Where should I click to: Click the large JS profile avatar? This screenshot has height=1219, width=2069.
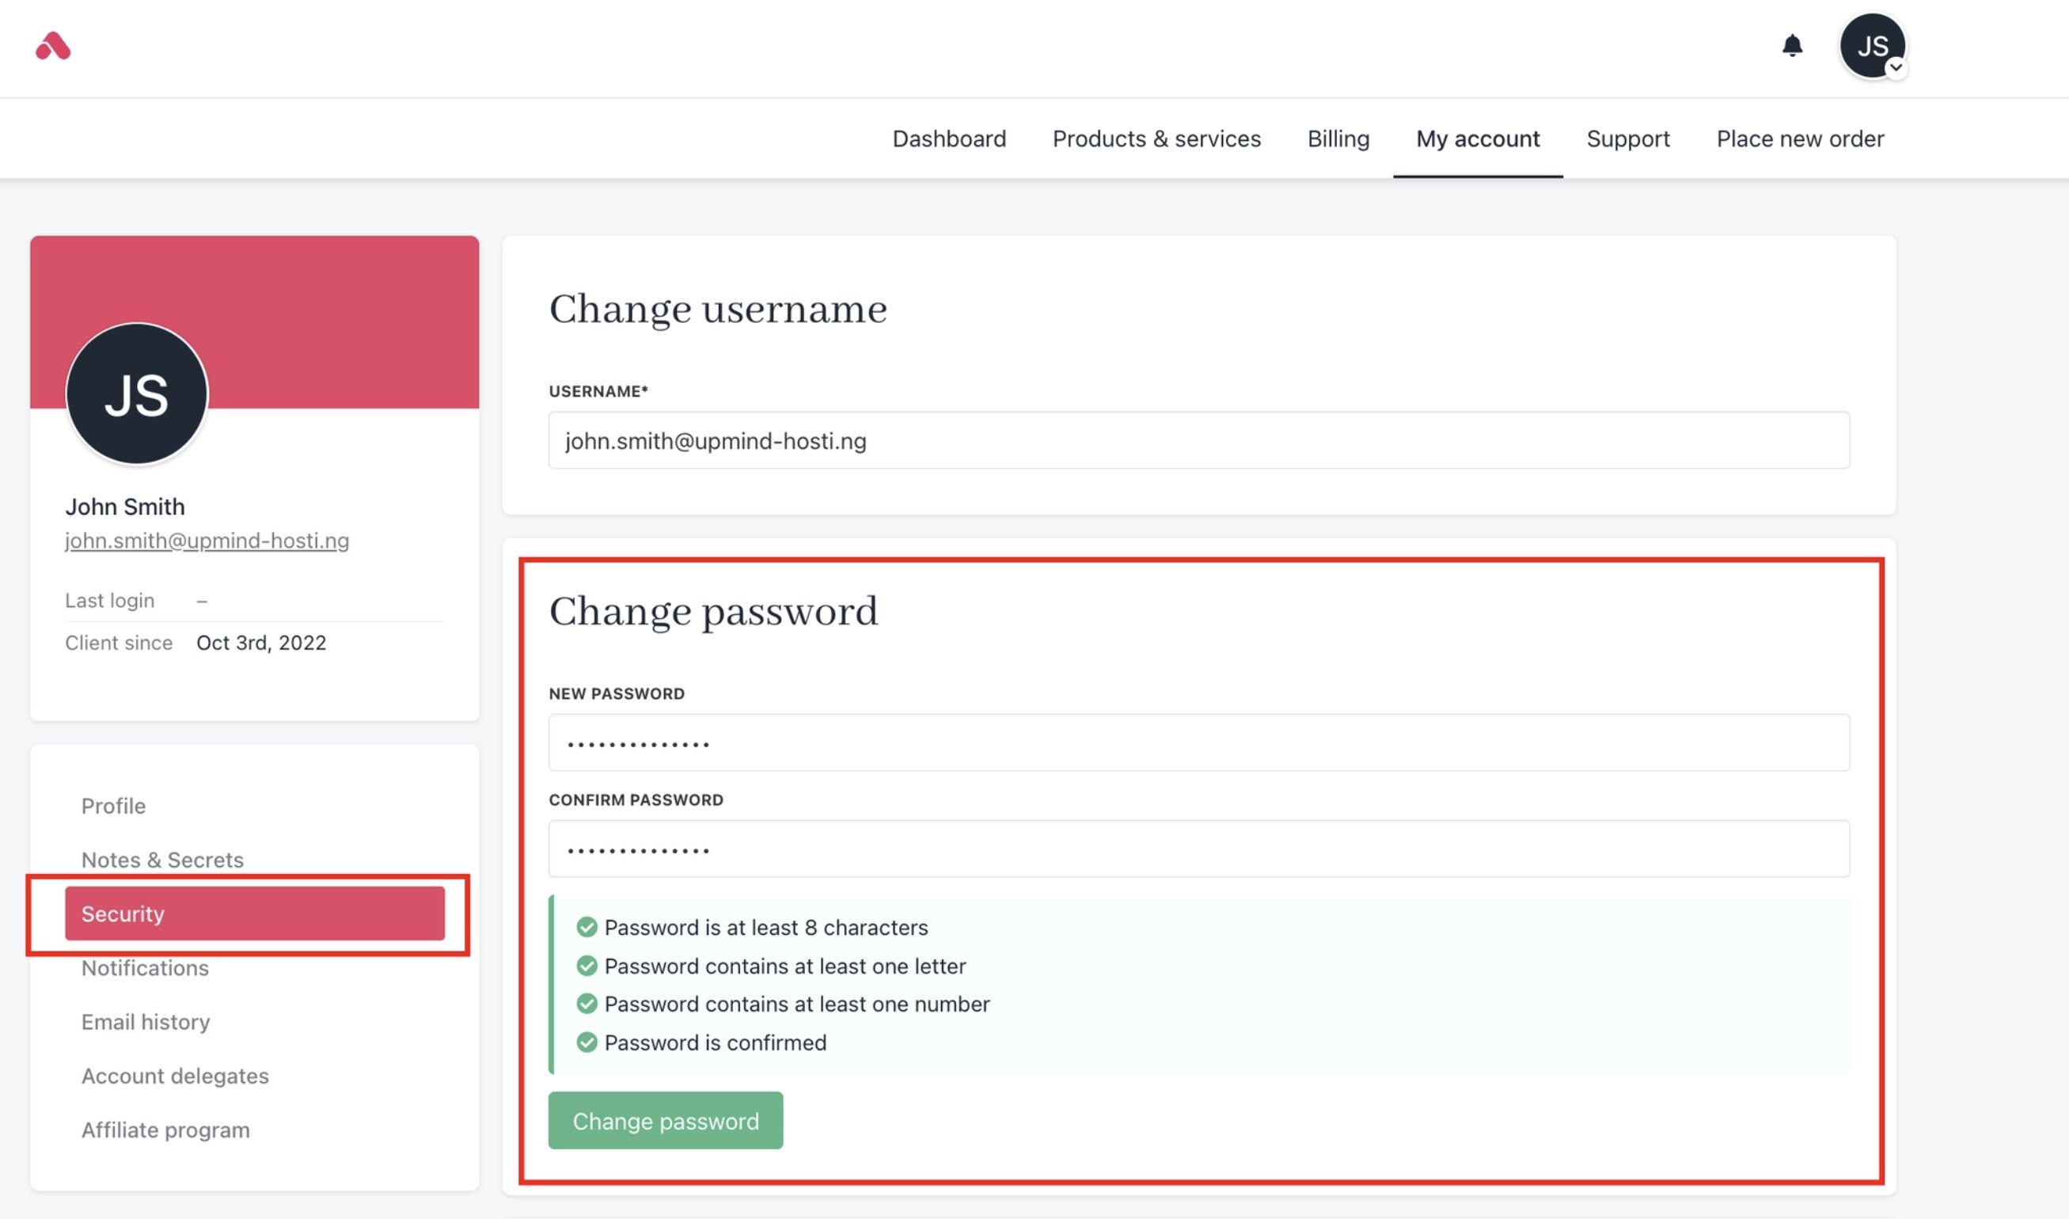[x=136, y=394]
